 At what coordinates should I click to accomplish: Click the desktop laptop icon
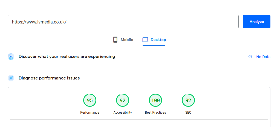[x=145, y=40]
